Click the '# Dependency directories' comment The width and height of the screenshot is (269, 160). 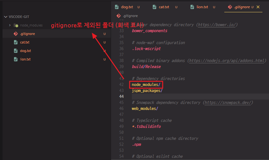coord(158,79)
